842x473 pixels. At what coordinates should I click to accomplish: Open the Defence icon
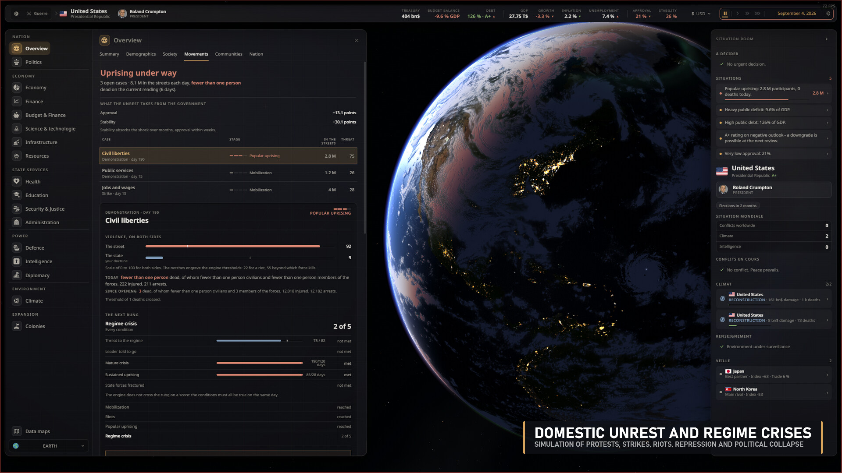tap(17, 248)
